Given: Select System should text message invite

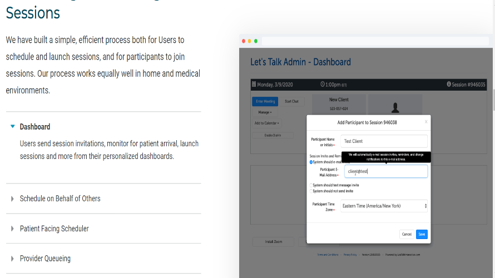Looking at the screenshot, I should 311,185.
